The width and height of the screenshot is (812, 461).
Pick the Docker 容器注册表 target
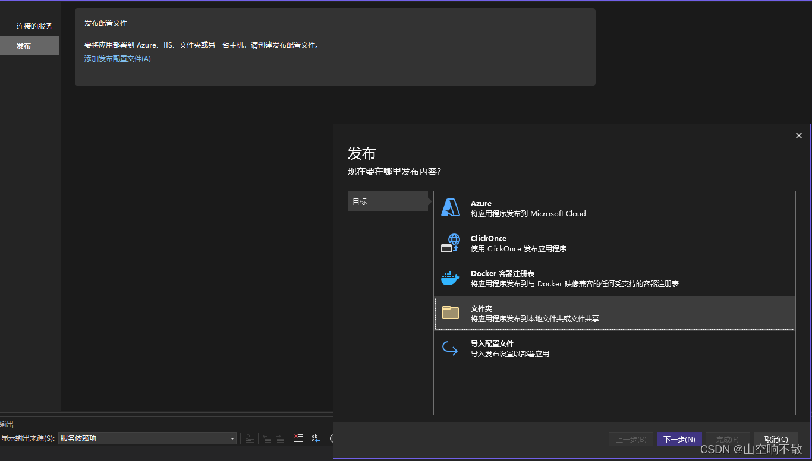point(615,278)
